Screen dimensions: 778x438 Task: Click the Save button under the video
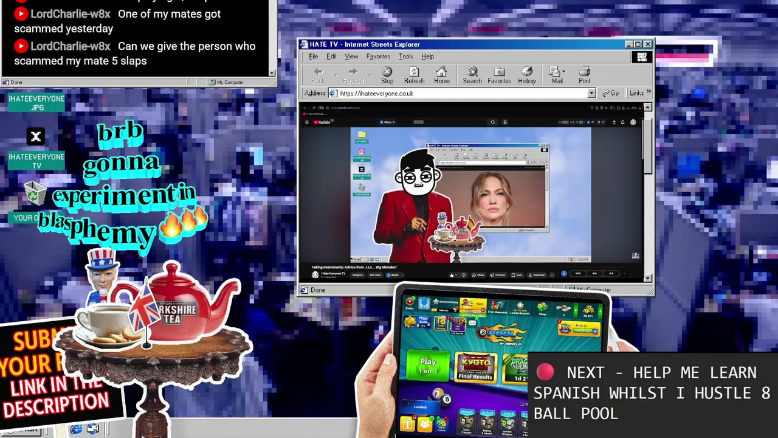[517, 275]
